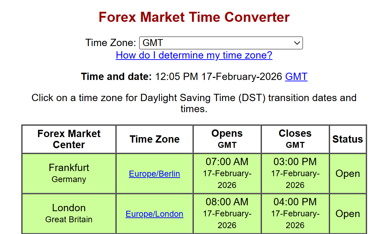Click Frankfurt's 07:00 AM opening time

point(227,162)
